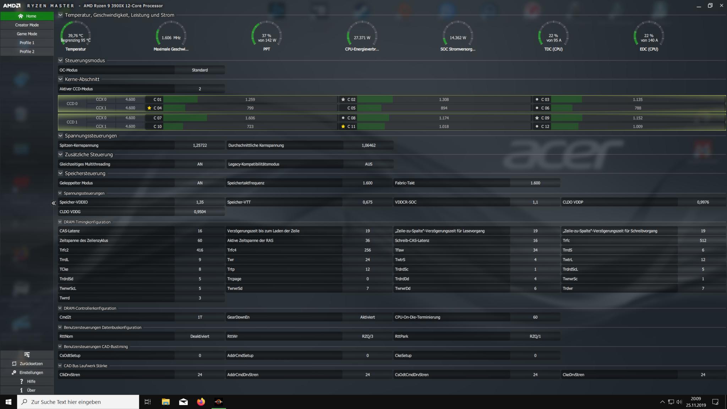The width and height of the screenshot is (727, 409).
Task: Switch to Game Mode
Action: (27, 34)
